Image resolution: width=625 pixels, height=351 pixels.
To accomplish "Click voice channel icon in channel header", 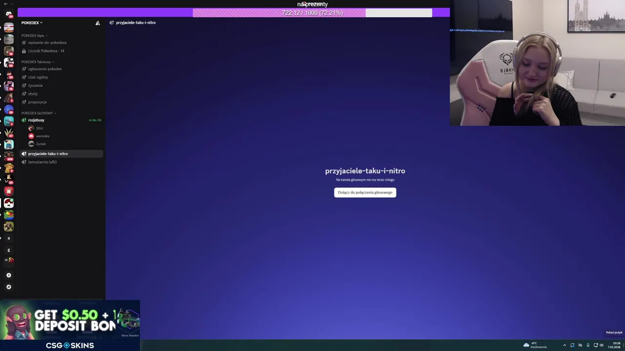I will click(112, 22).
